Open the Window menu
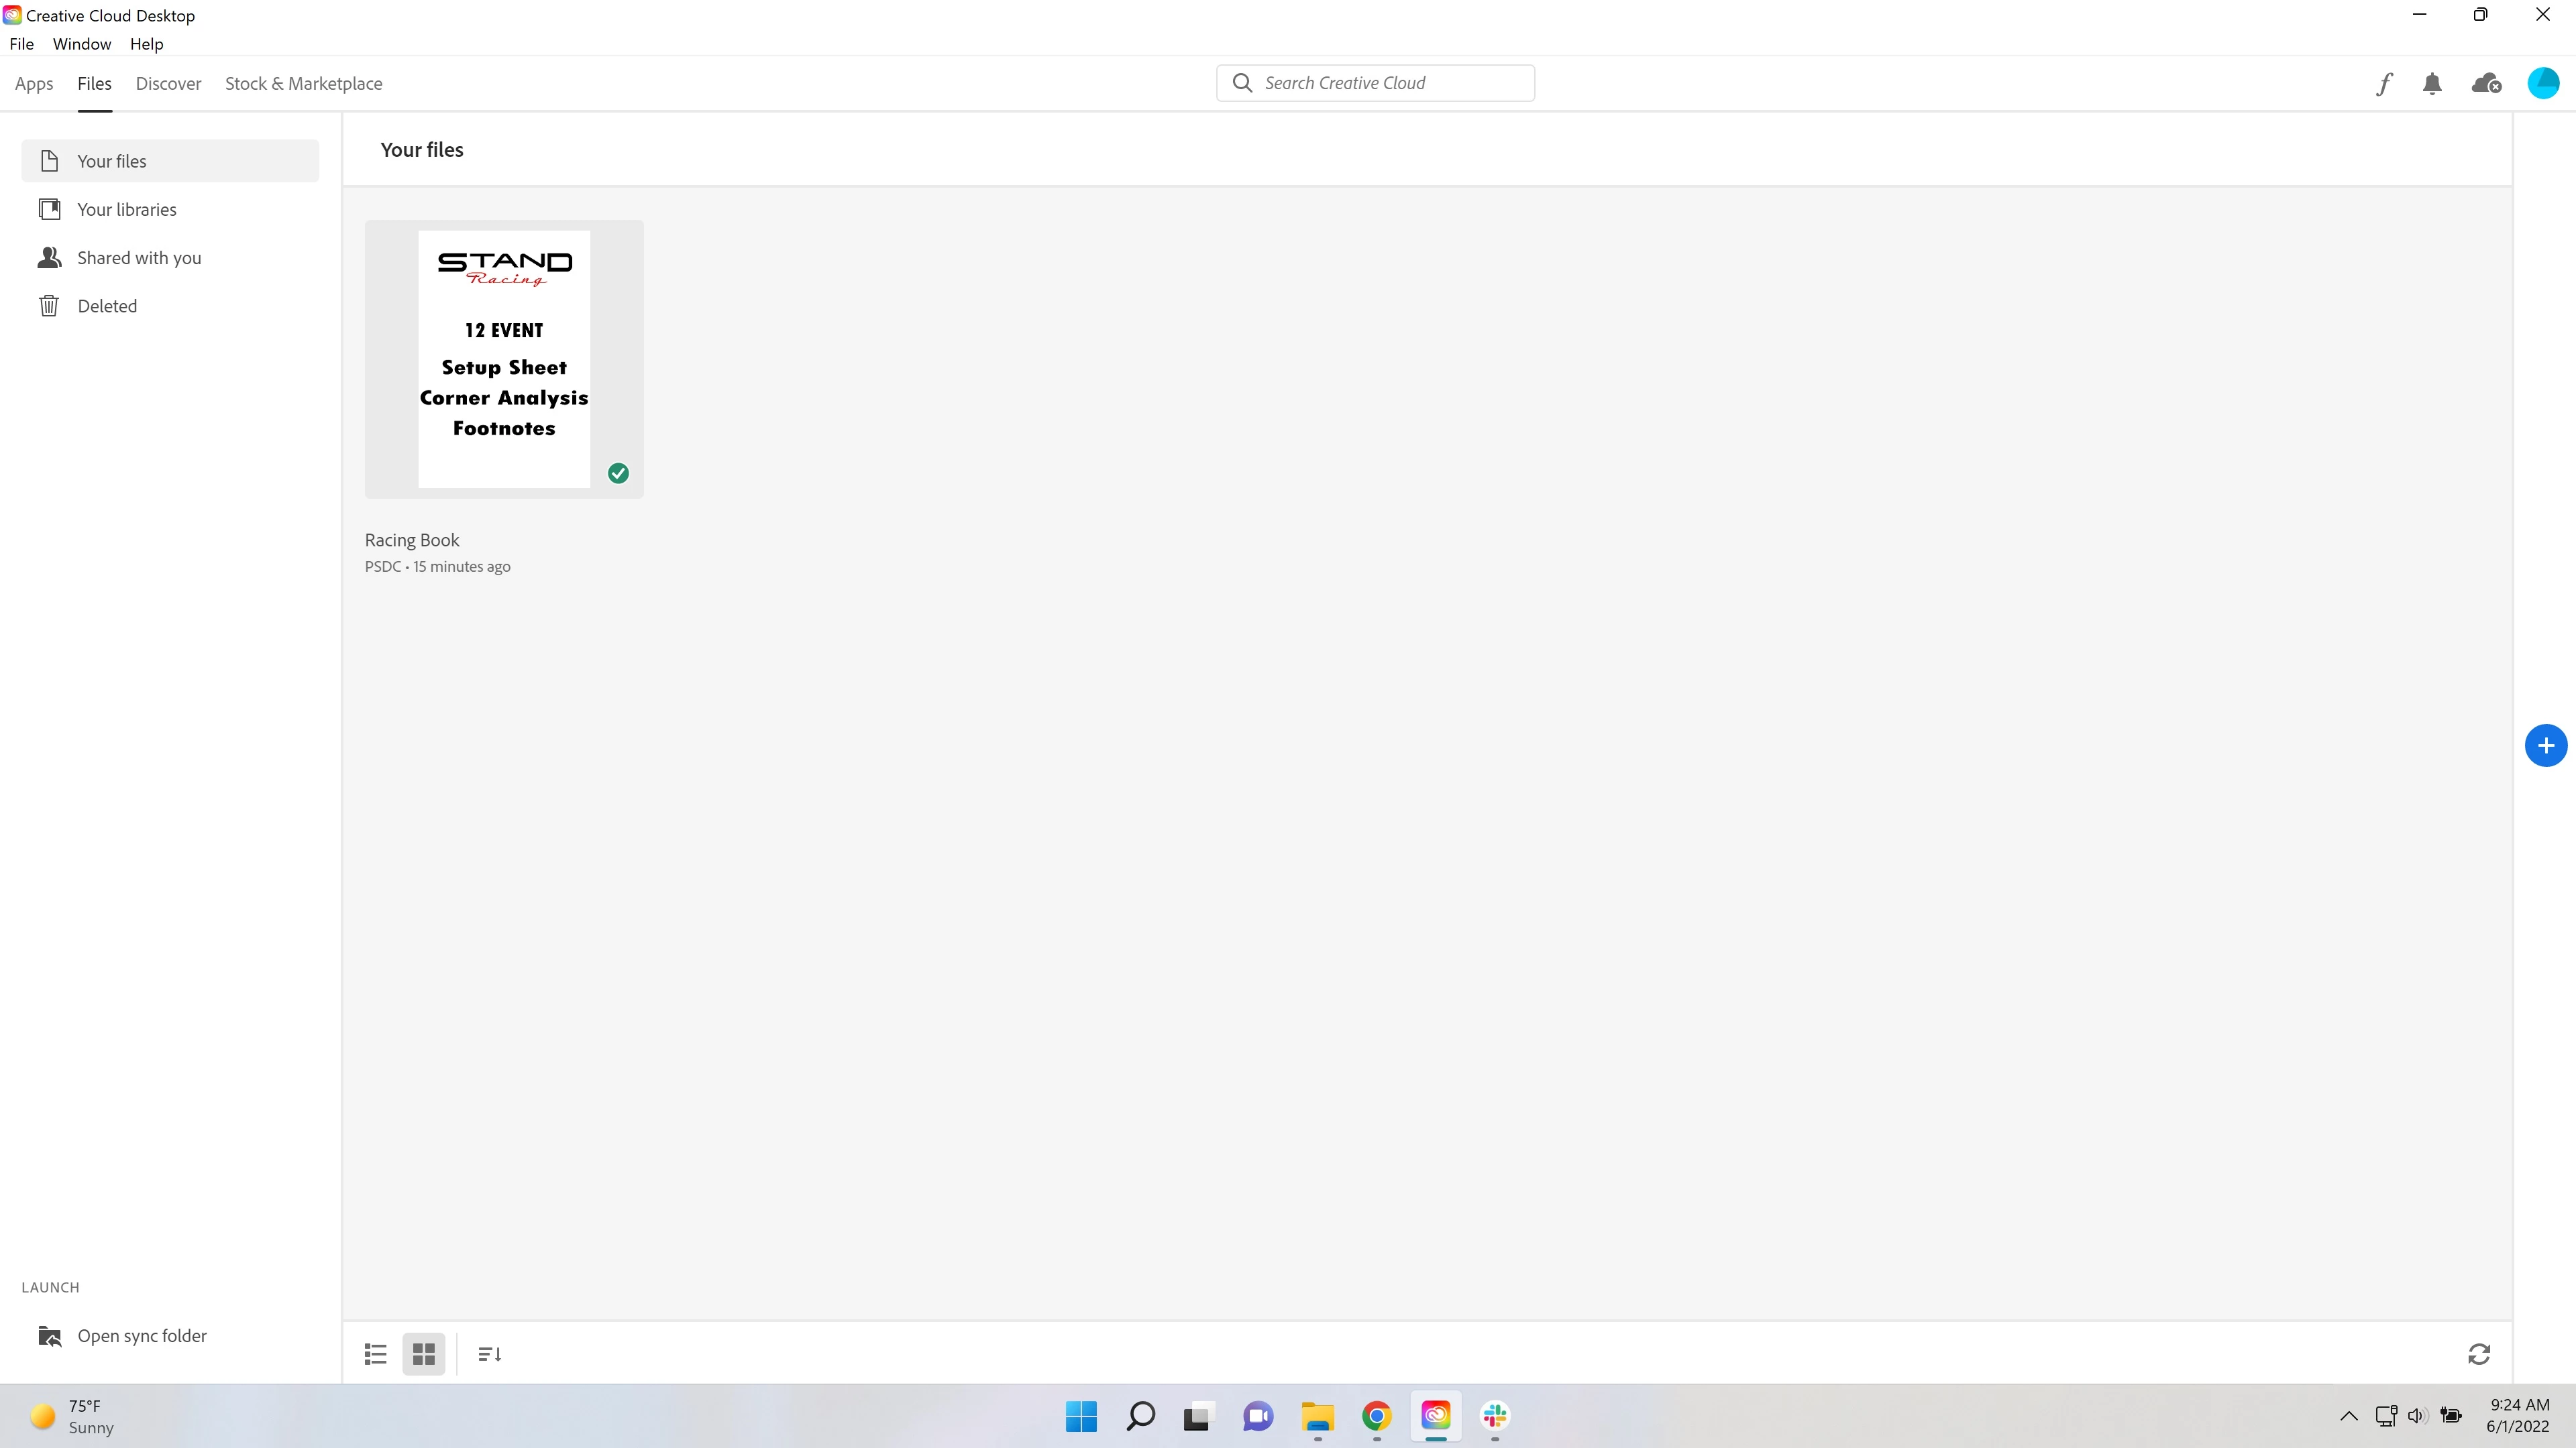 [81, 44]
